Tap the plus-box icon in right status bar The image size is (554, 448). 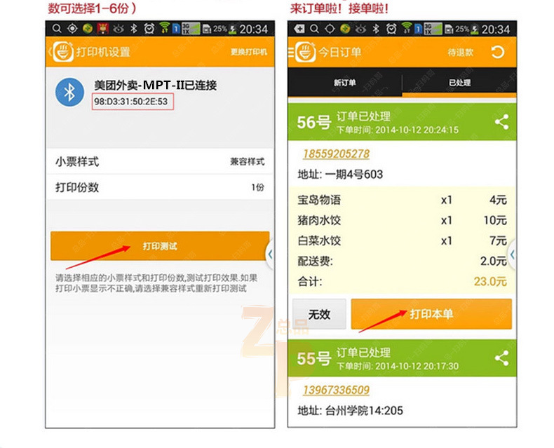(299, 29)
